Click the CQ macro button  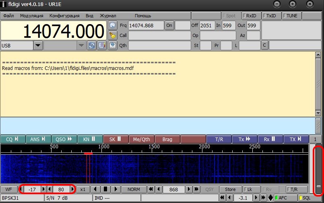12,139
